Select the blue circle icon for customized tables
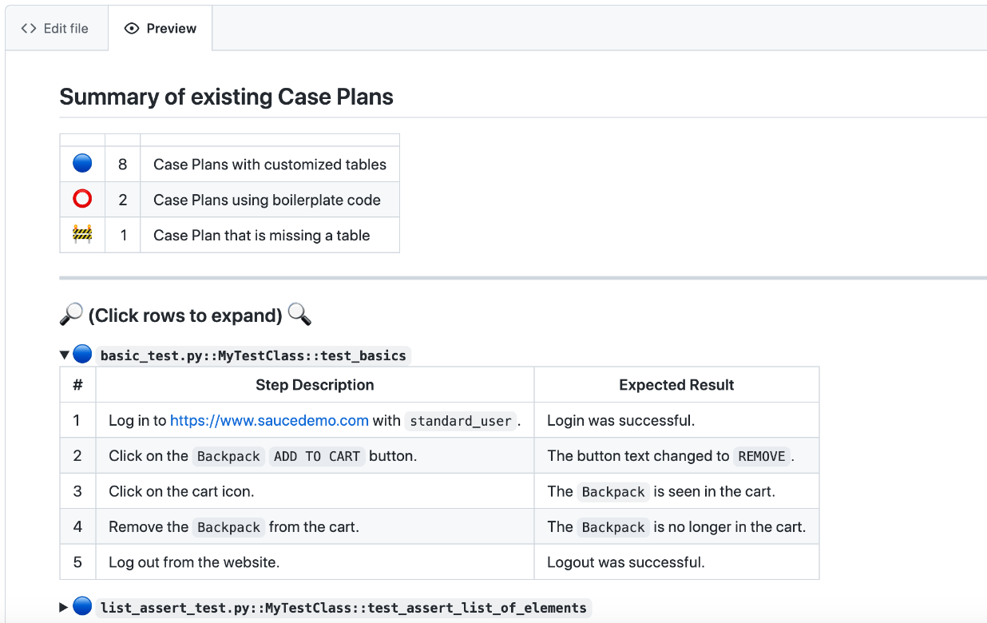The image size is (987, 623). tap(81, 163)
